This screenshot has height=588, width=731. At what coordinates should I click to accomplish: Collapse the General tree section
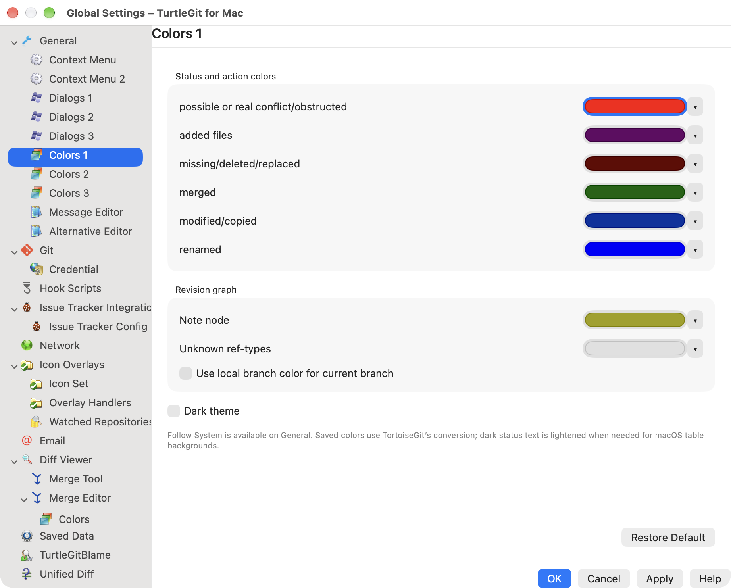[x=14, y=42]
